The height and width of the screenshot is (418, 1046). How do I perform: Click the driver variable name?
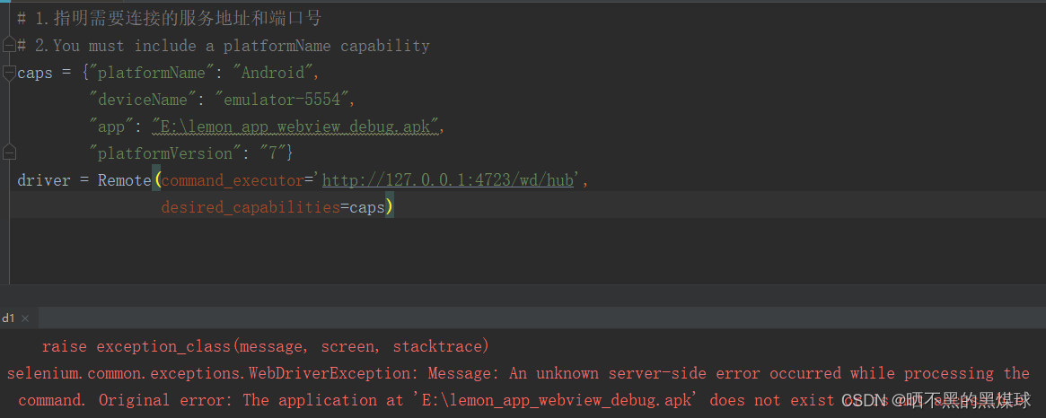[43, 180]
